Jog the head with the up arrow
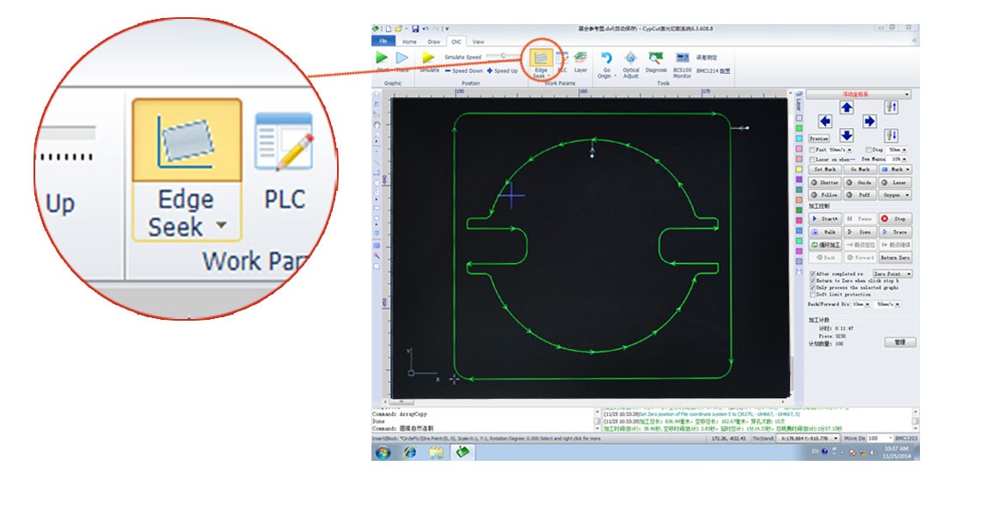 tap(846, 107)
